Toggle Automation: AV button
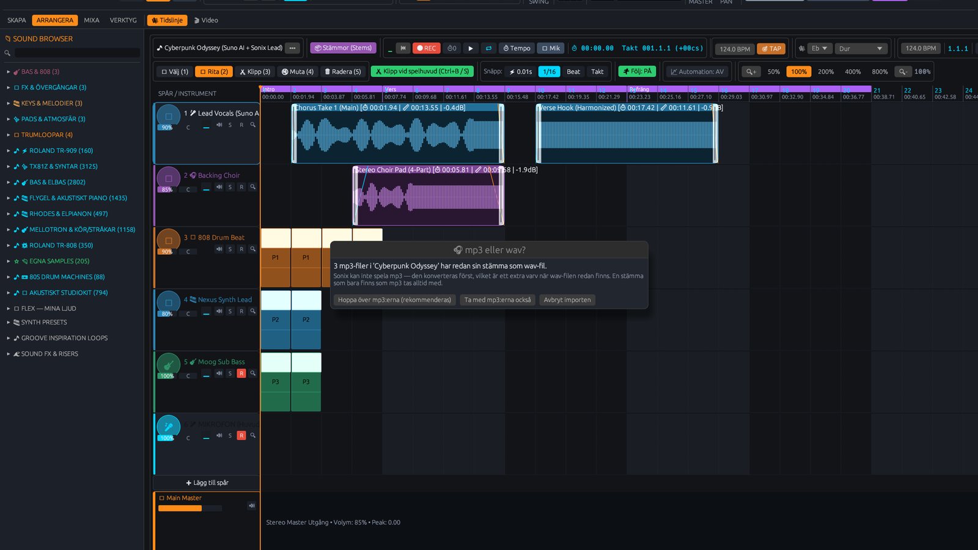Viewport: 978px width, 550px height. pos(697,71)
